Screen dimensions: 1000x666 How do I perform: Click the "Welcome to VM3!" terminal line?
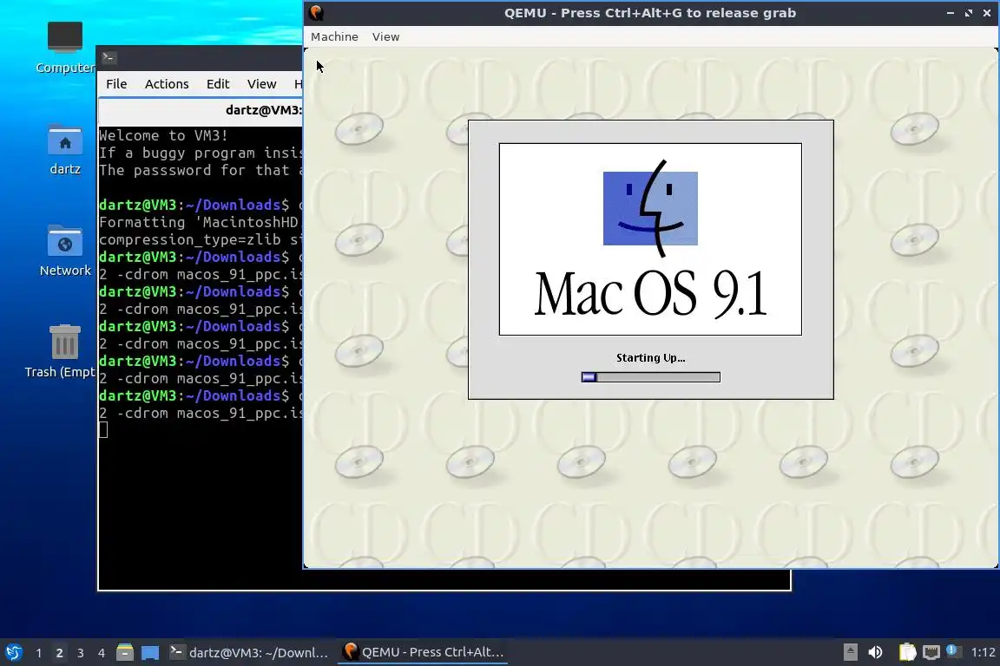[163, 136]
